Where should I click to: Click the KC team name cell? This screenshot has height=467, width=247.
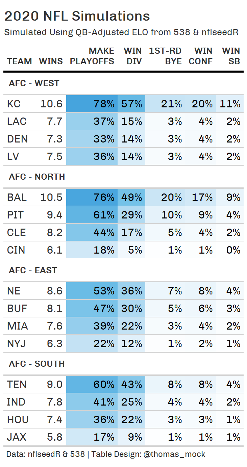click(14, 104)
